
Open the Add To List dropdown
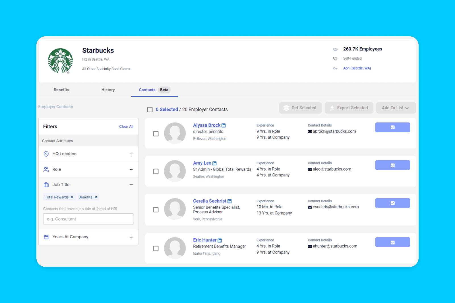pos(396,108)
